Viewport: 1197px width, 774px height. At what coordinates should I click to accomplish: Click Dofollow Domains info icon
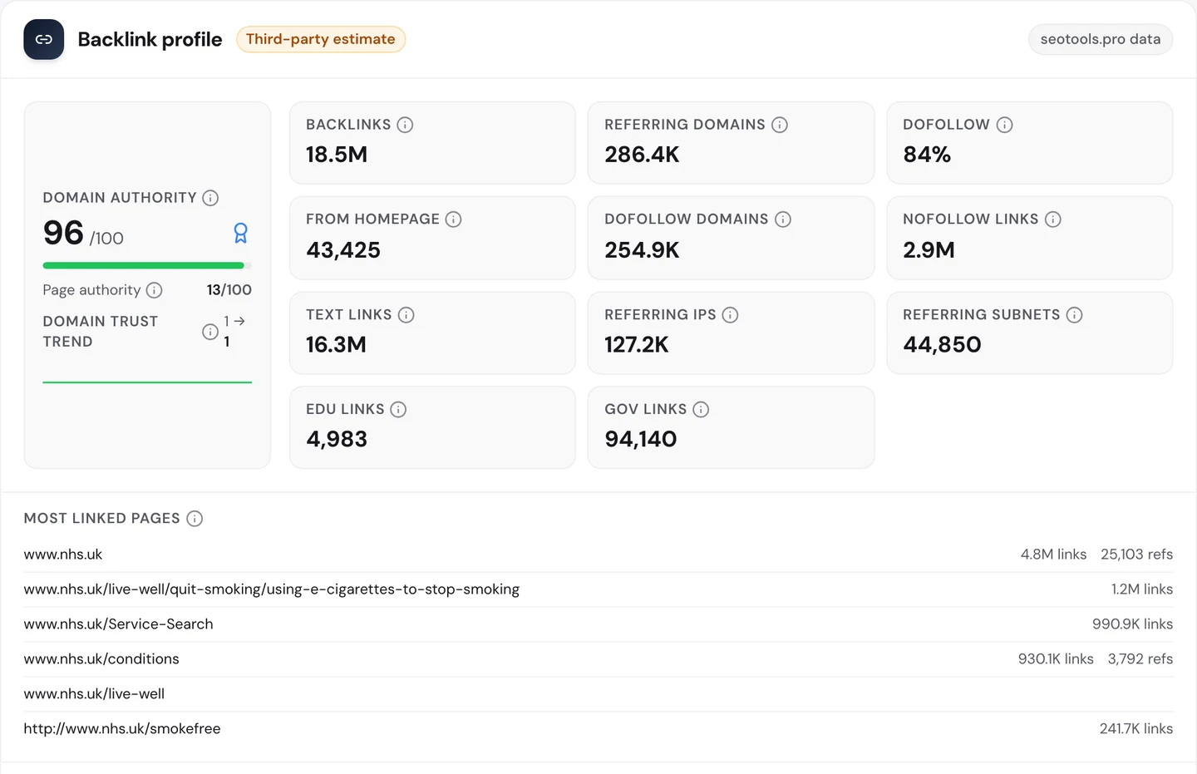pyautogui.click(x=783, y=219)
